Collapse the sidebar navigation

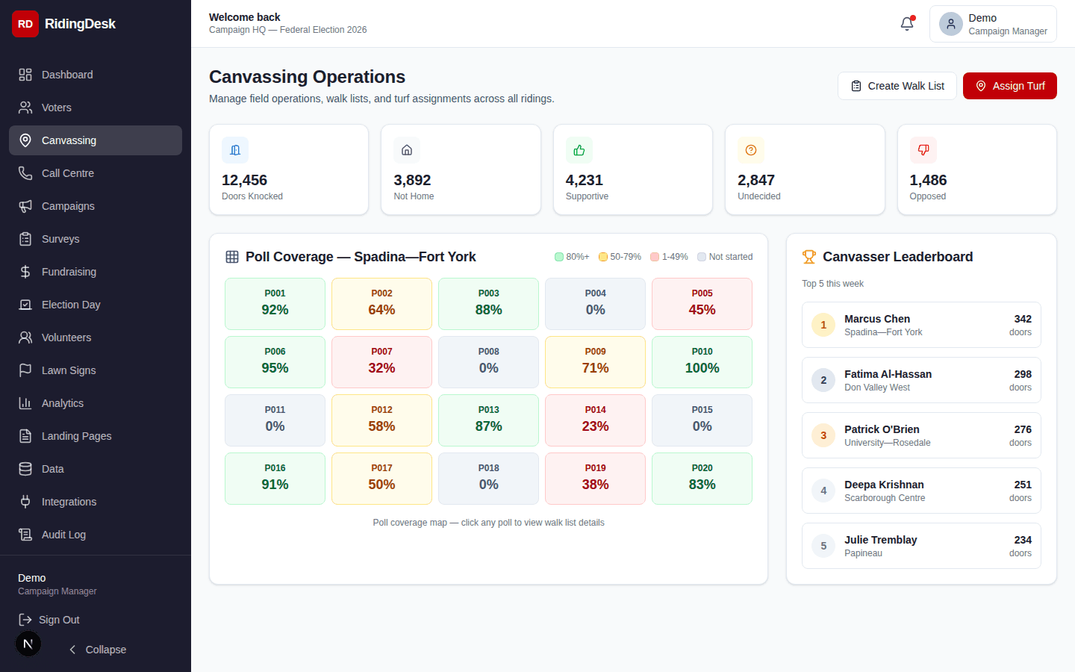pyautogui.click(x=97, y=650)
